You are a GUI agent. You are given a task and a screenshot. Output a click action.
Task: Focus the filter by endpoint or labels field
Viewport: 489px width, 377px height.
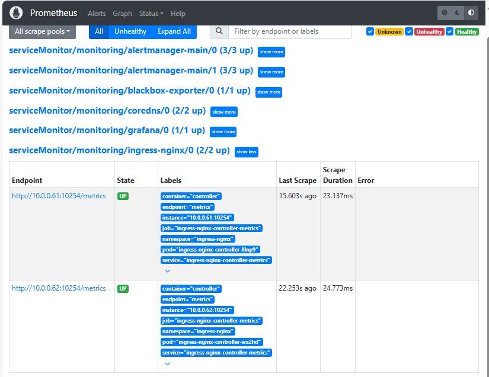(x=290, y=31)
